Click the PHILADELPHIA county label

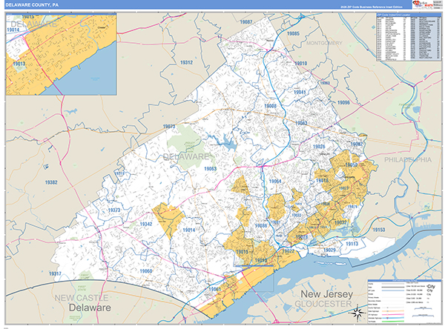click(408, 159)
